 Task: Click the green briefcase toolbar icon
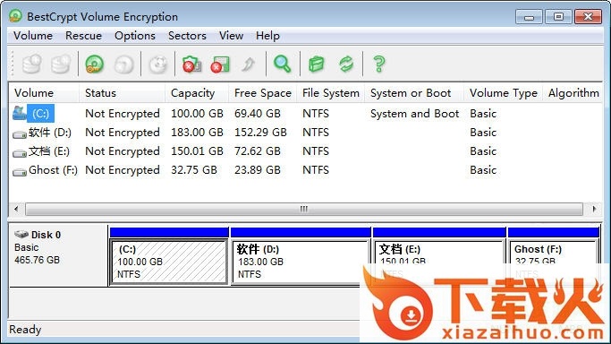click(x=317, y=64)
